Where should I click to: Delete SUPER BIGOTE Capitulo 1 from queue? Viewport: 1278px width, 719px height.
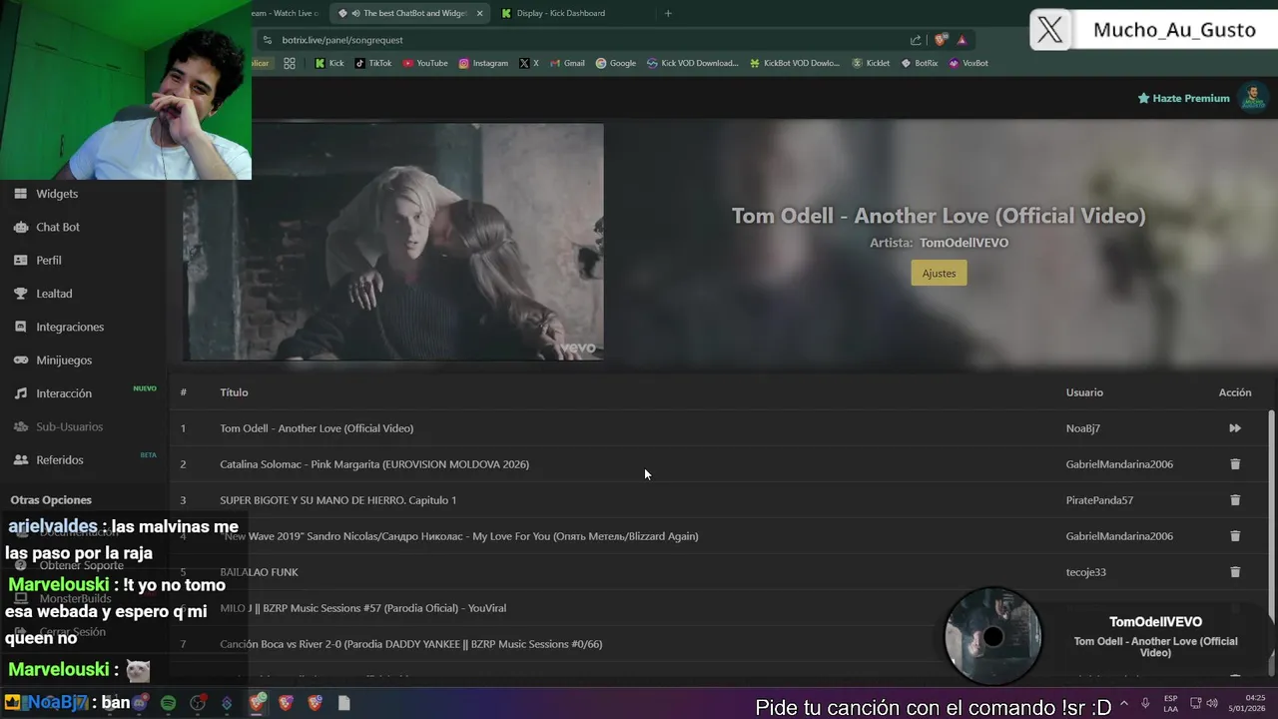click(x=1235, y=500)
